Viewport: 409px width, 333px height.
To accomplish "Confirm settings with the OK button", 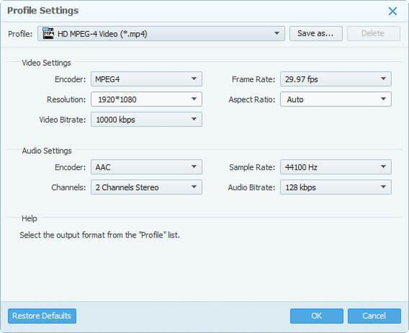I will pyautogui.click(x=317, y=316).
